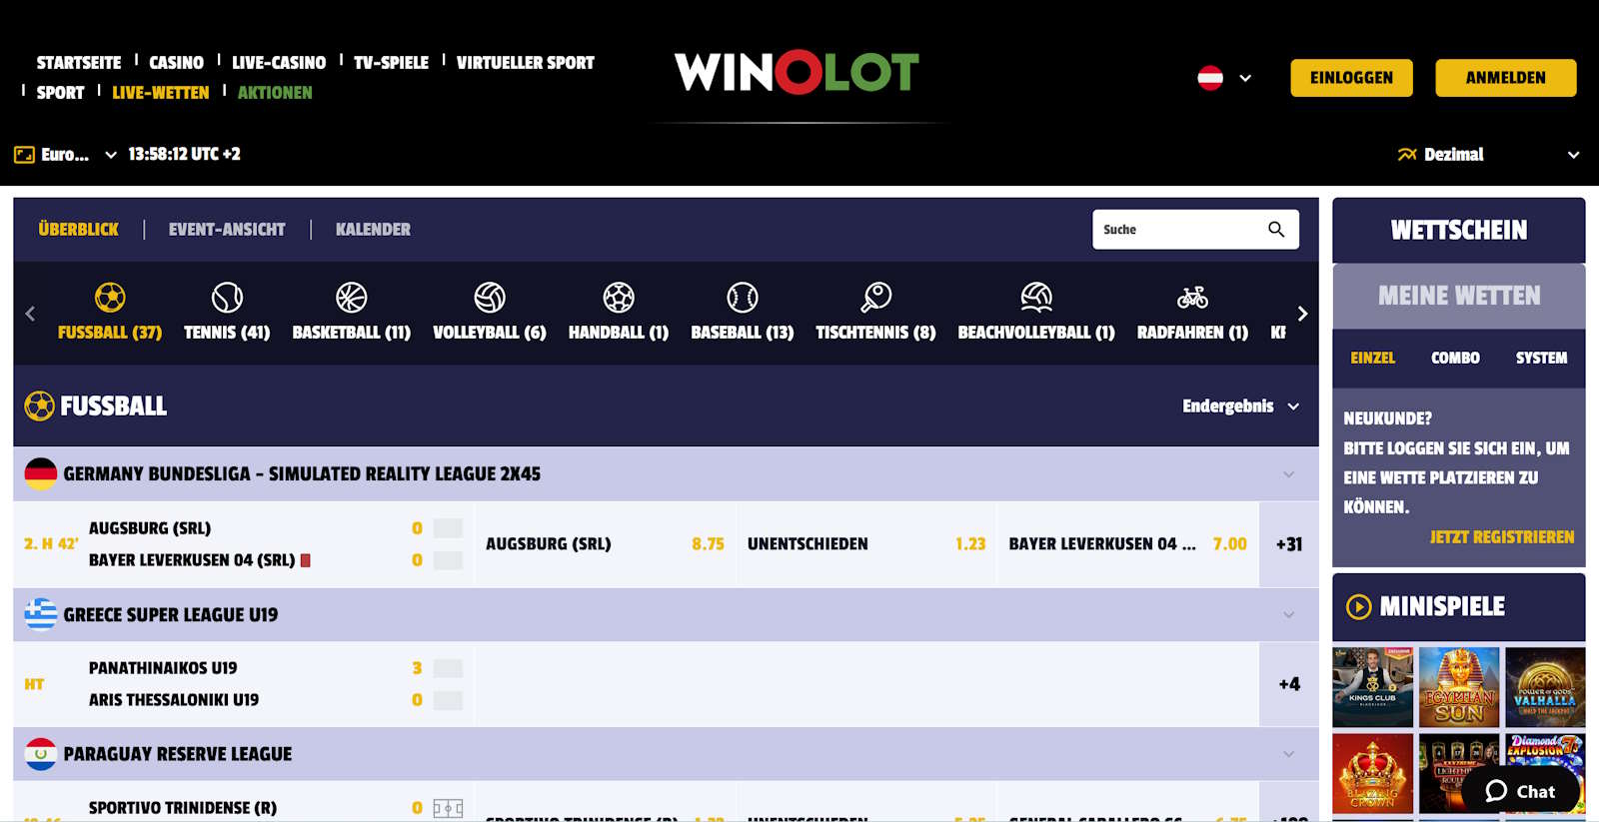Click the search magnifier icon
1599x822 pixels.
tap(1276, 230)
